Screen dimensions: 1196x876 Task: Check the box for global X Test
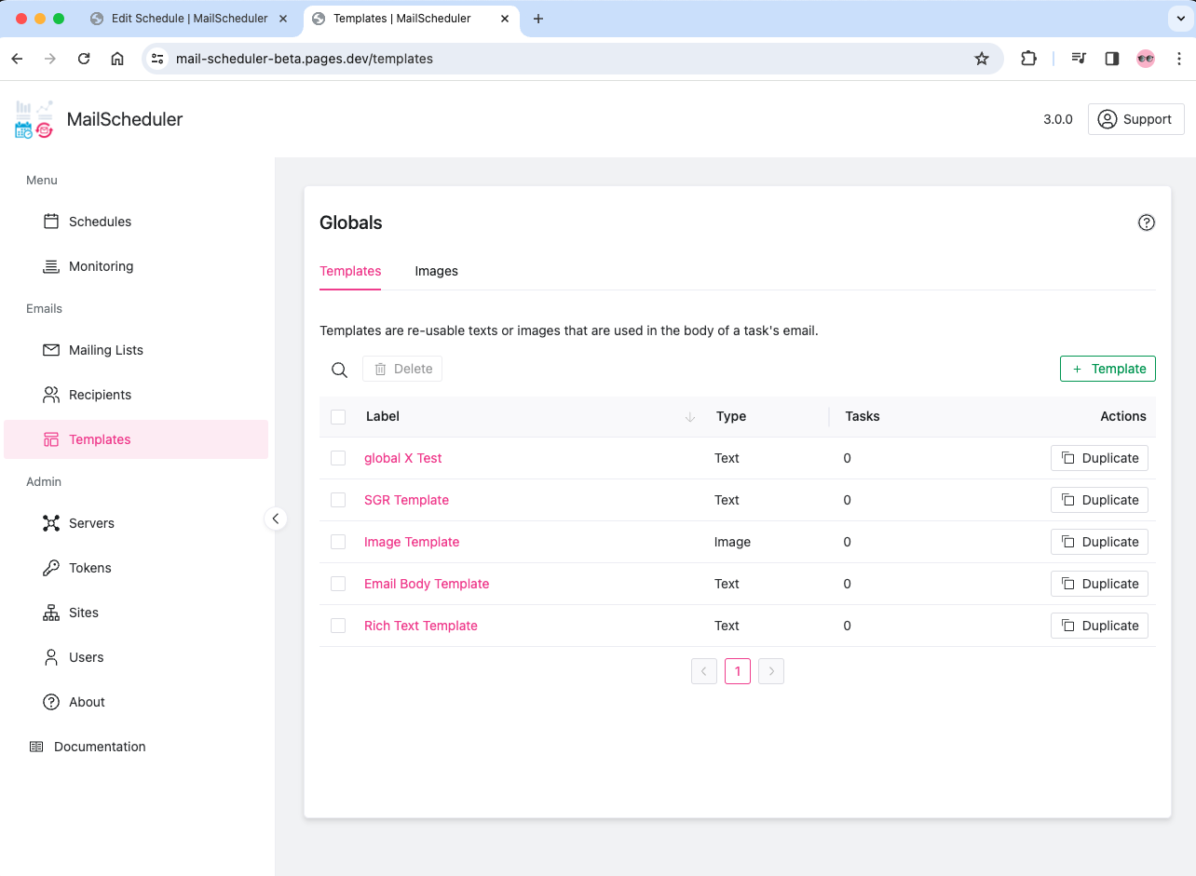[338, 458]
